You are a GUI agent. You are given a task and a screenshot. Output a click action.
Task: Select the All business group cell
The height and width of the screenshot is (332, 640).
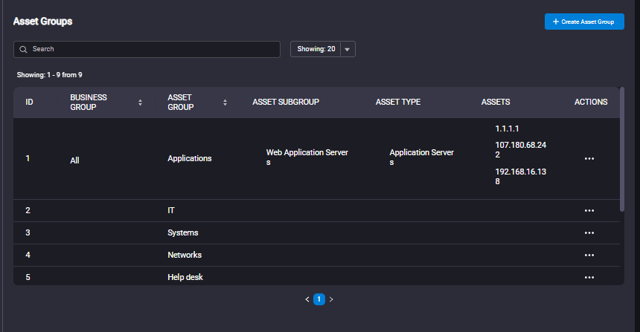pos(74,160)
